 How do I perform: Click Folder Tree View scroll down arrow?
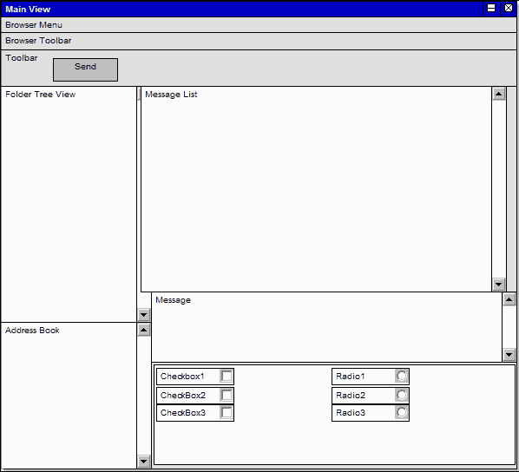144,315
